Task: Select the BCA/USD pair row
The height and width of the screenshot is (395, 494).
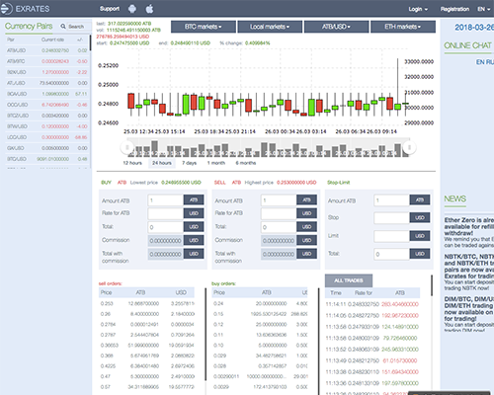Action: pos(47,94)
